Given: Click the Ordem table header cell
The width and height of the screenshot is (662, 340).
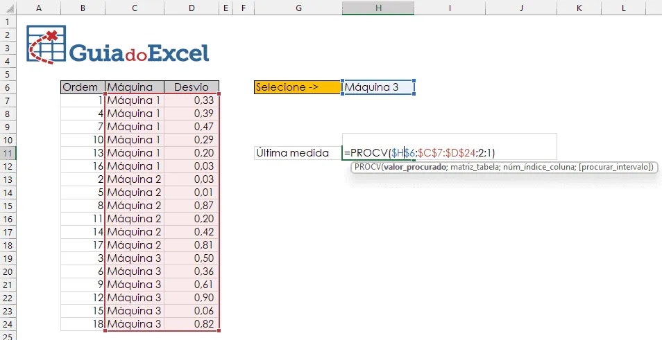Looking at the screenshot, I should pos(83,87).
